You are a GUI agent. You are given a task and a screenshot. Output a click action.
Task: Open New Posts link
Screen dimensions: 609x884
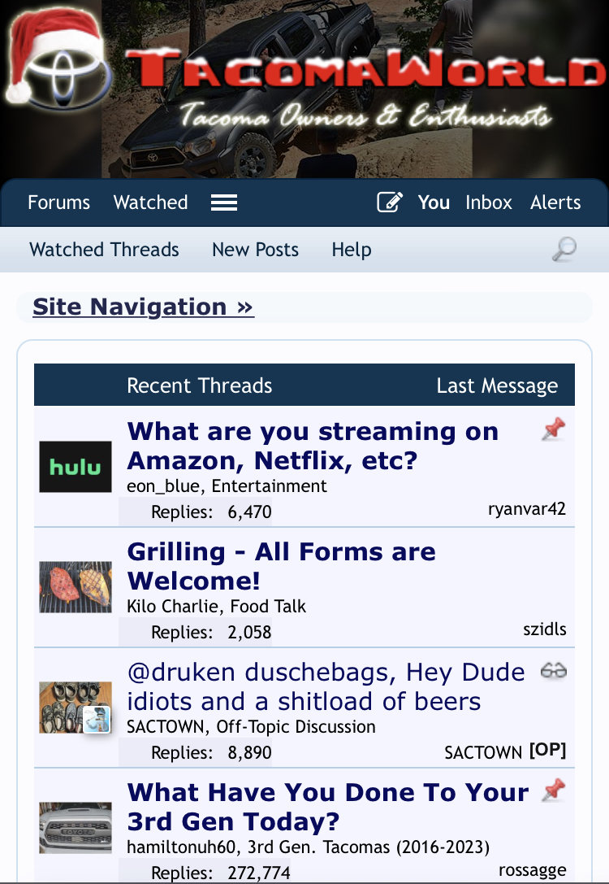coord(255,250)
